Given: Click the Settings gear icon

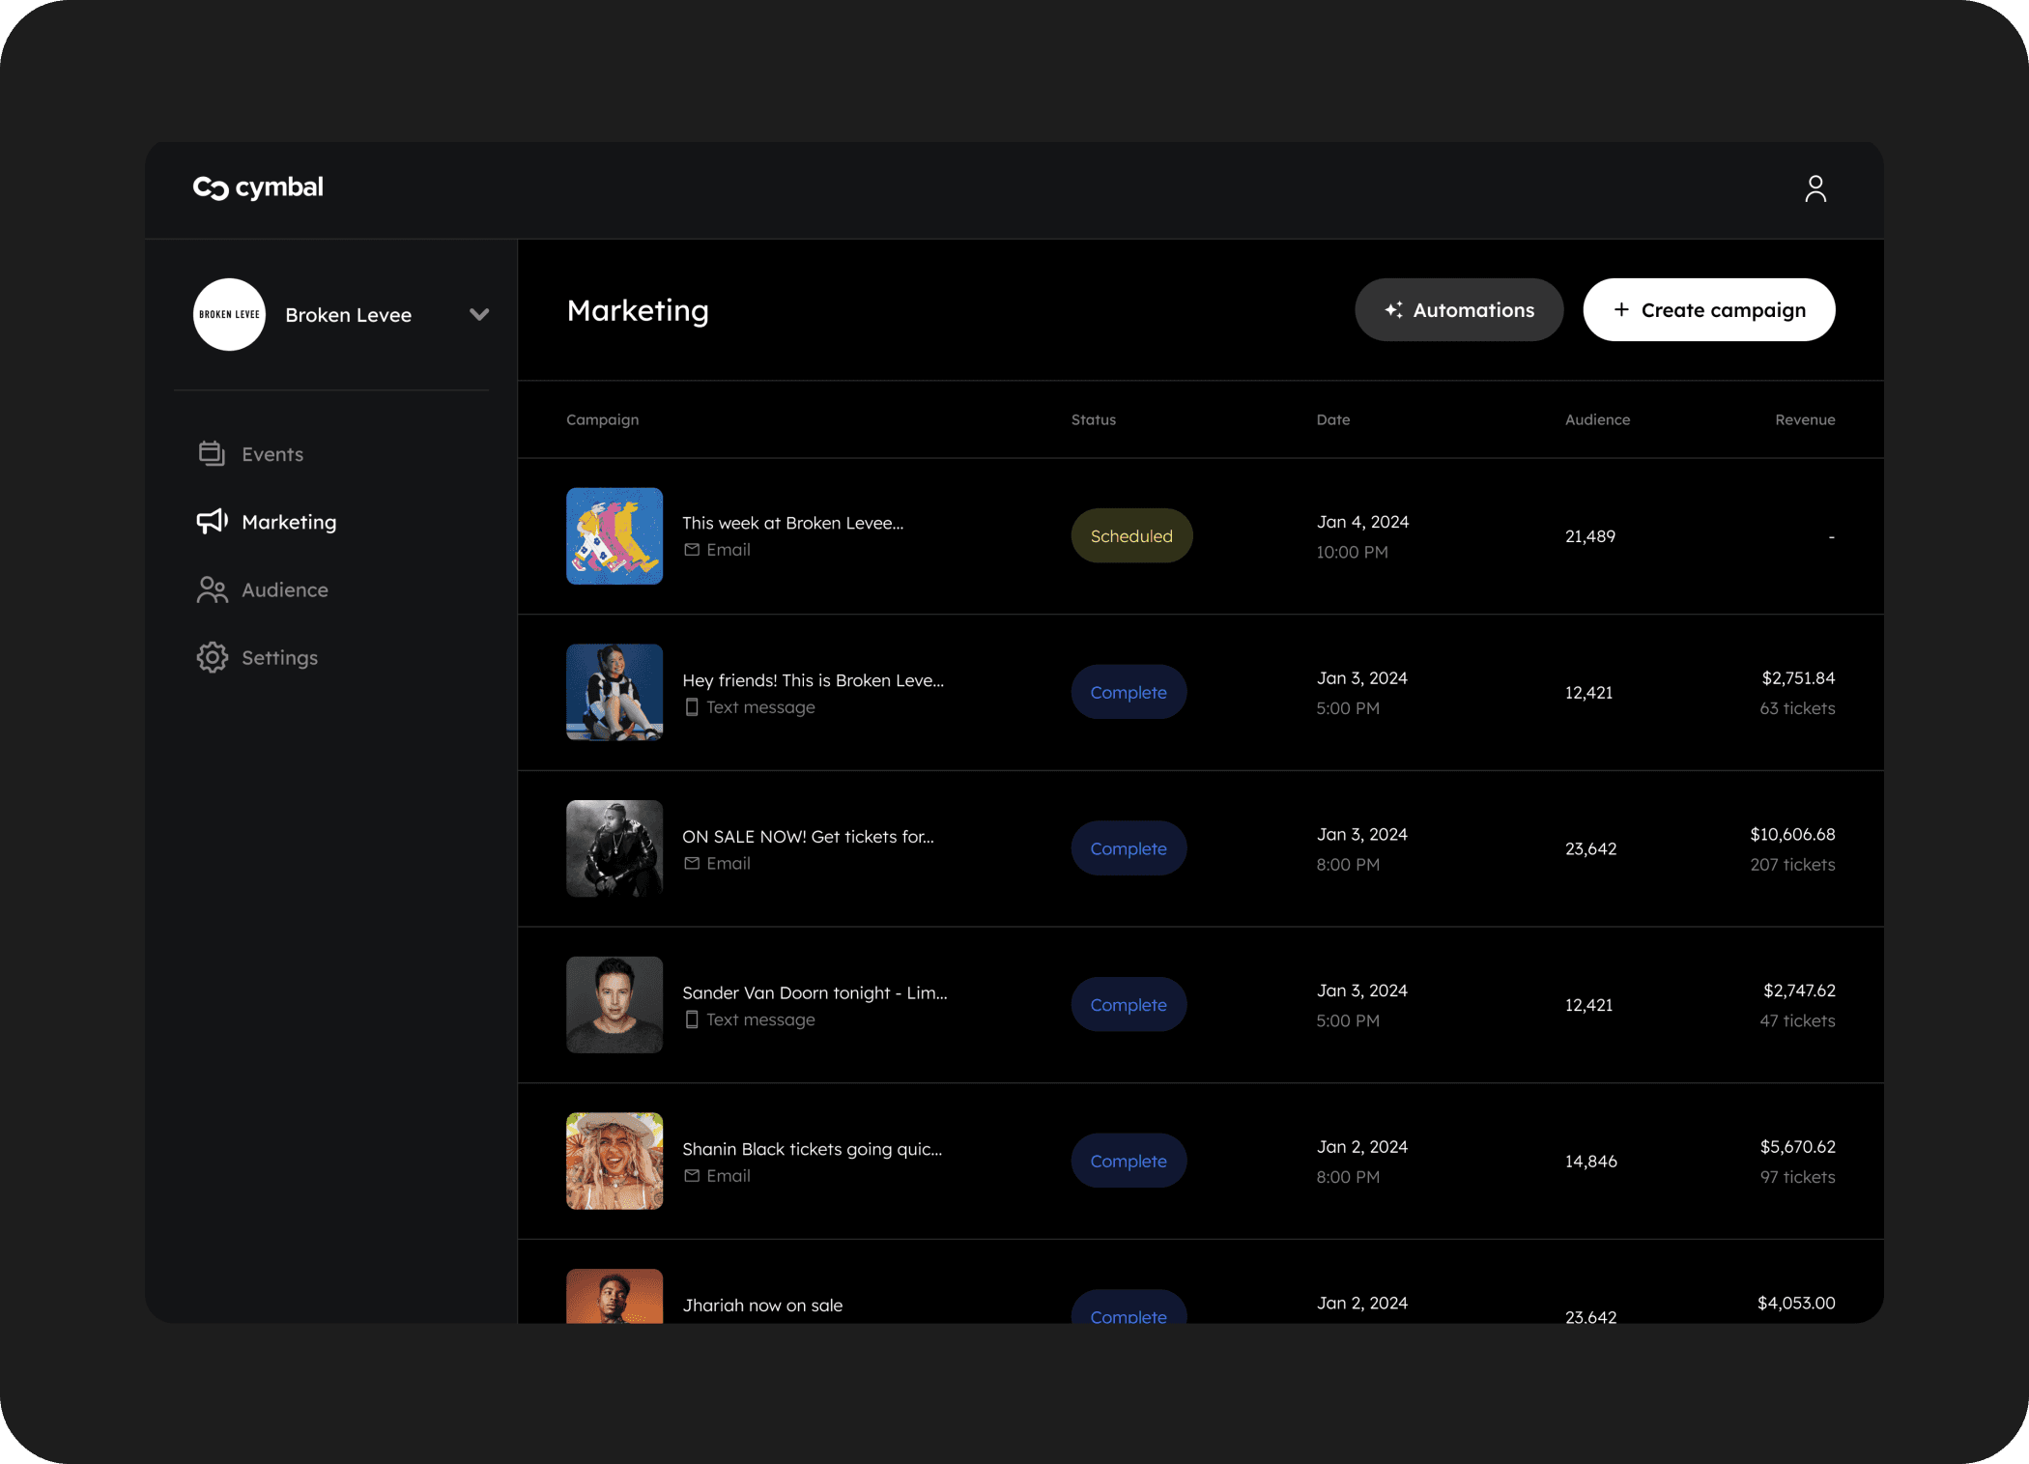Looking at the screenshot, I should [212, 657].
